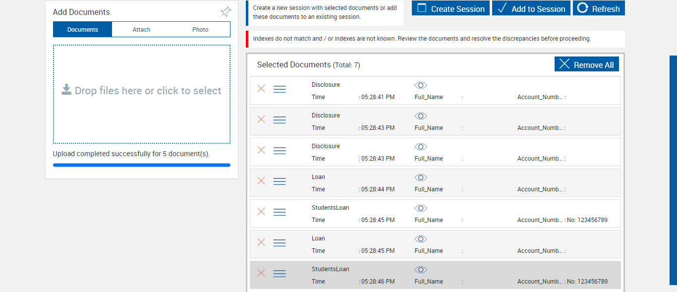Screen dimensions: 677x292
Task: Remove the StudentsLoan document timed 05:28:46 PM
Action: coord(261,273)
